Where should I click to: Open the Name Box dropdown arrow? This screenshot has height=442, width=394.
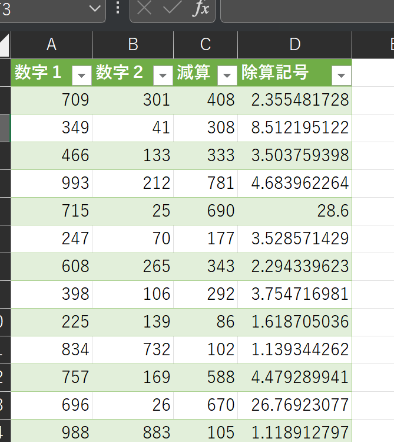coord(94,9)
